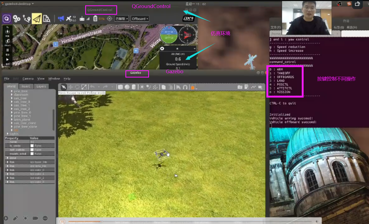
Task: Select the pine_tree_clone model row
Action: point(25,127)
